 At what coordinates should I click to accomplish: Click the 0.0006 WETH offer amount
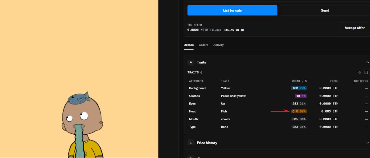(x=198, y=30)
